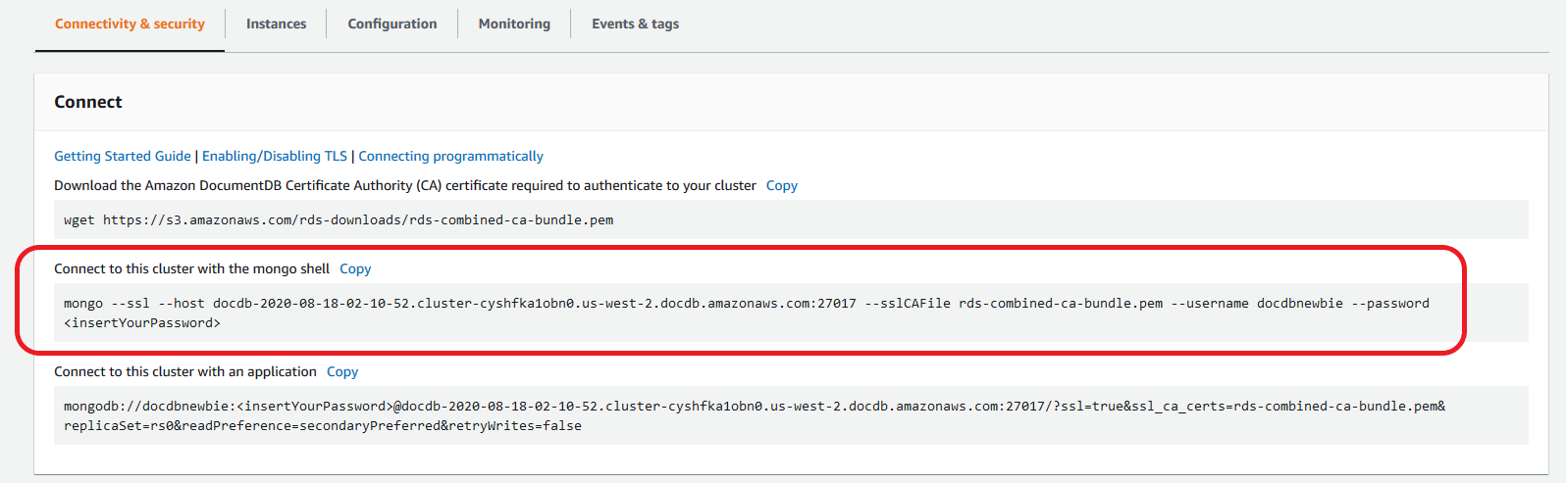Open the Connectivity & security tab

point(130,24)
